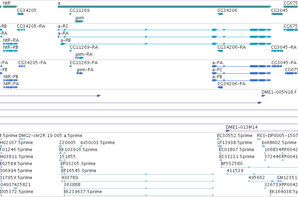Click the EK239637.5prime EST label
Screen dimensions: 298x197
coord(83,192)
